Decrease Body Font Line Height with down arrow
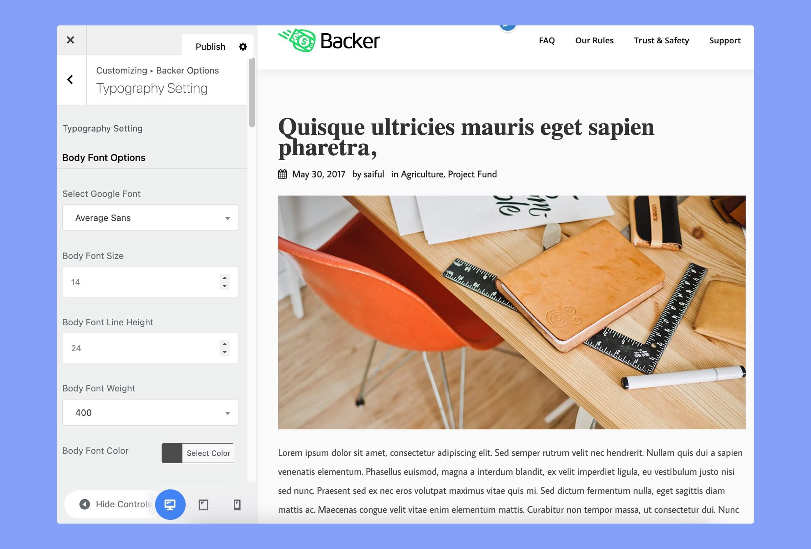The height and width of the screenshot is (549, 811). pos(225,352)
